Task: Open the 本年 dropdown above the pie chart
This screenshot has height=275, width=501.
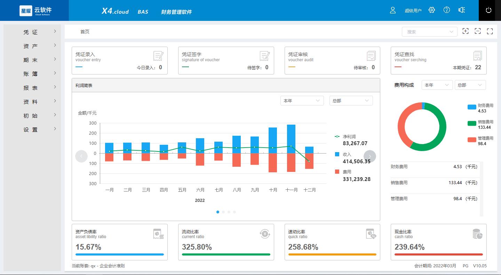Action: point(437,85)
